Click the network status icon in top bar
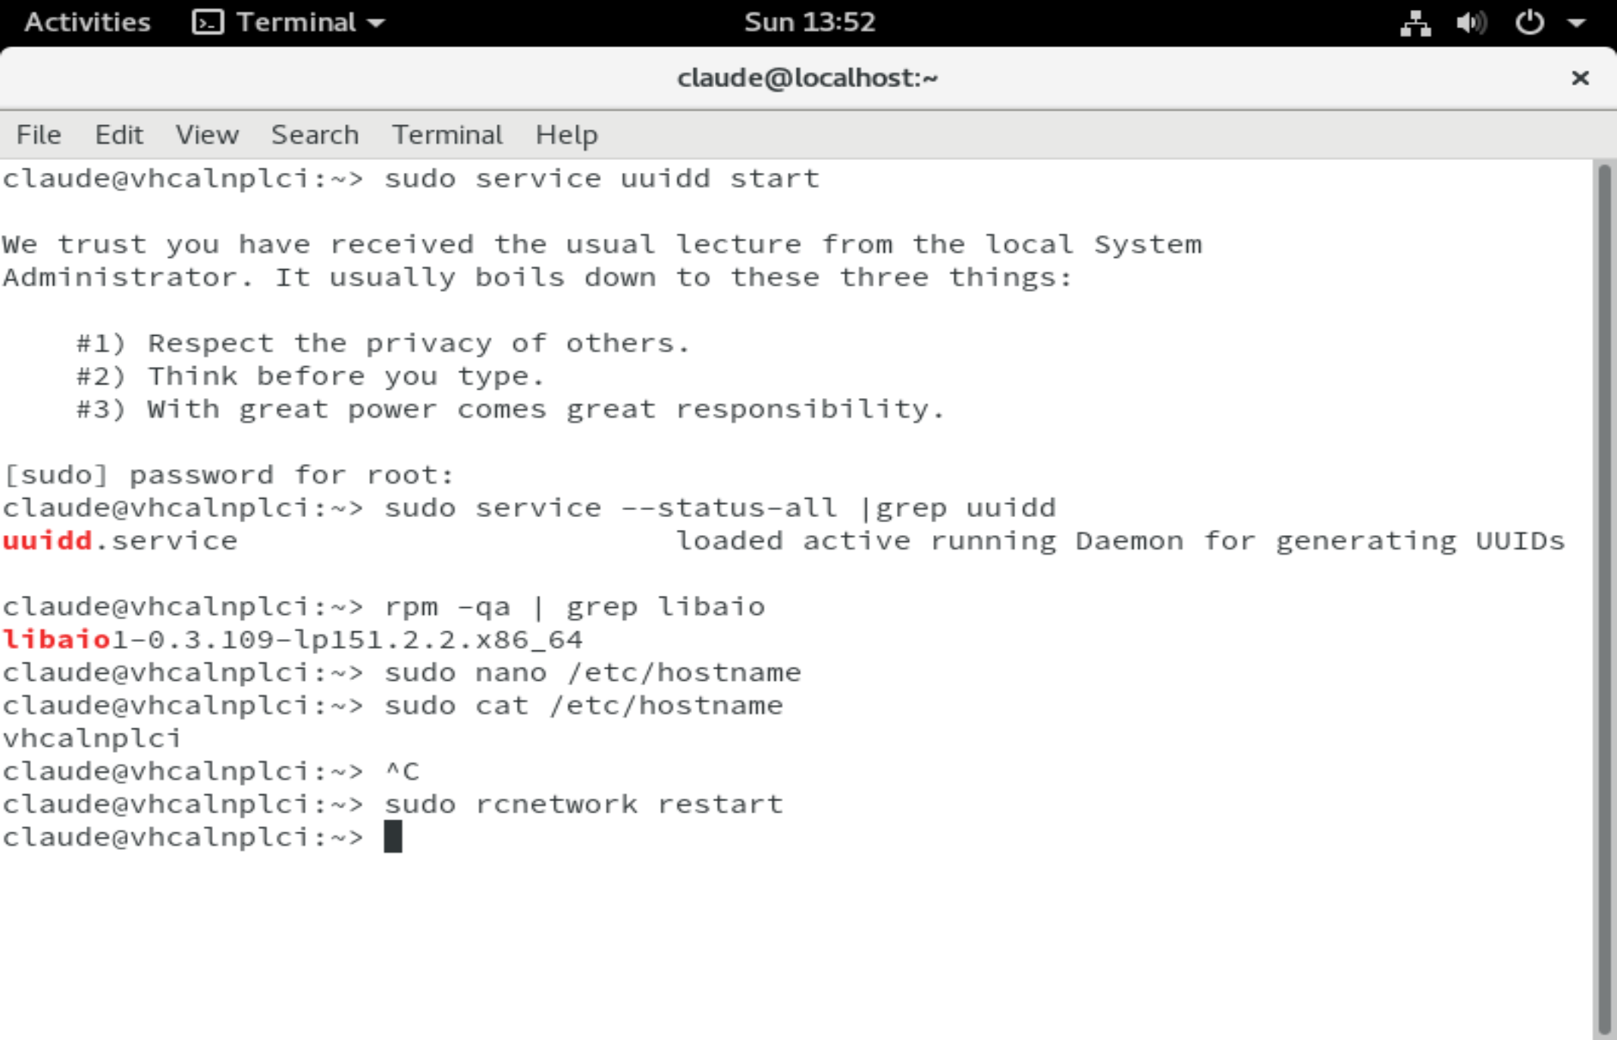Screen dimensions: 1617x1040 [1415, 23]
